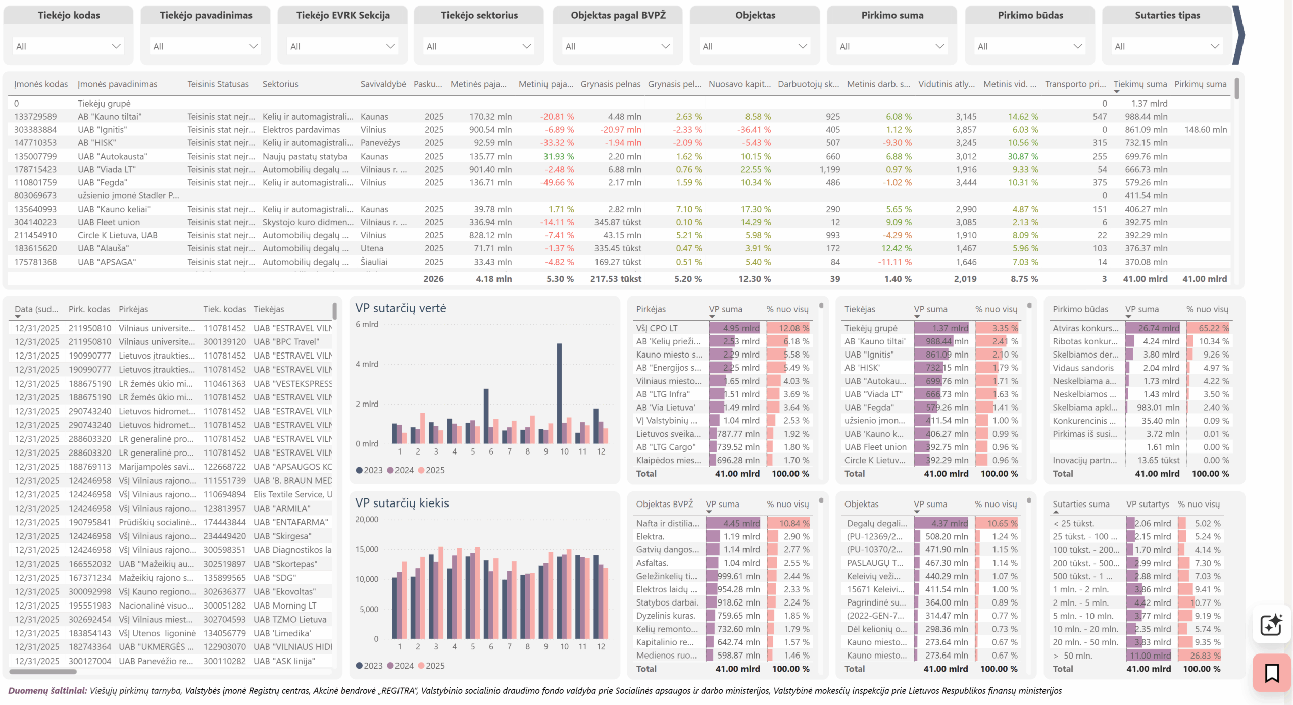Click the Įmonės pavadinimas column header
The image size is (1293, 705).
click(x=117, y=84)
